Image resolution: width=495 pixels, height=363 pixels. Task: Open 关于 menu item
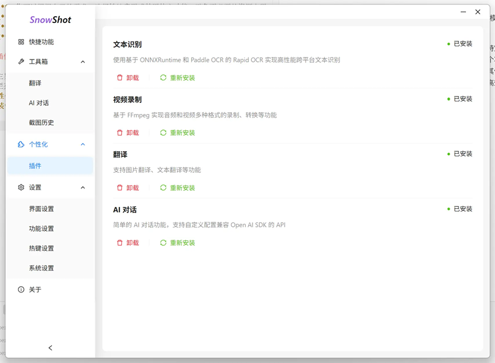(x=50, y=289)
